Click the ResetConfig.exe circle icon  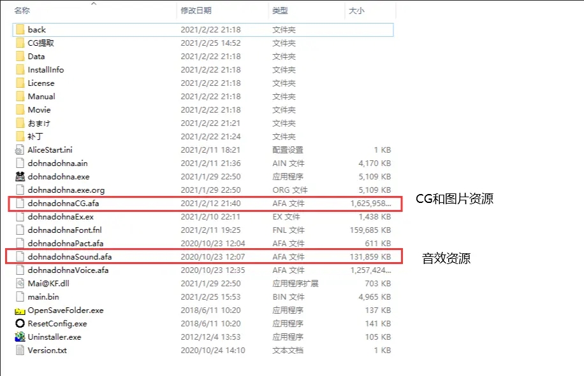pyautogui.click(x=20, y=324)
